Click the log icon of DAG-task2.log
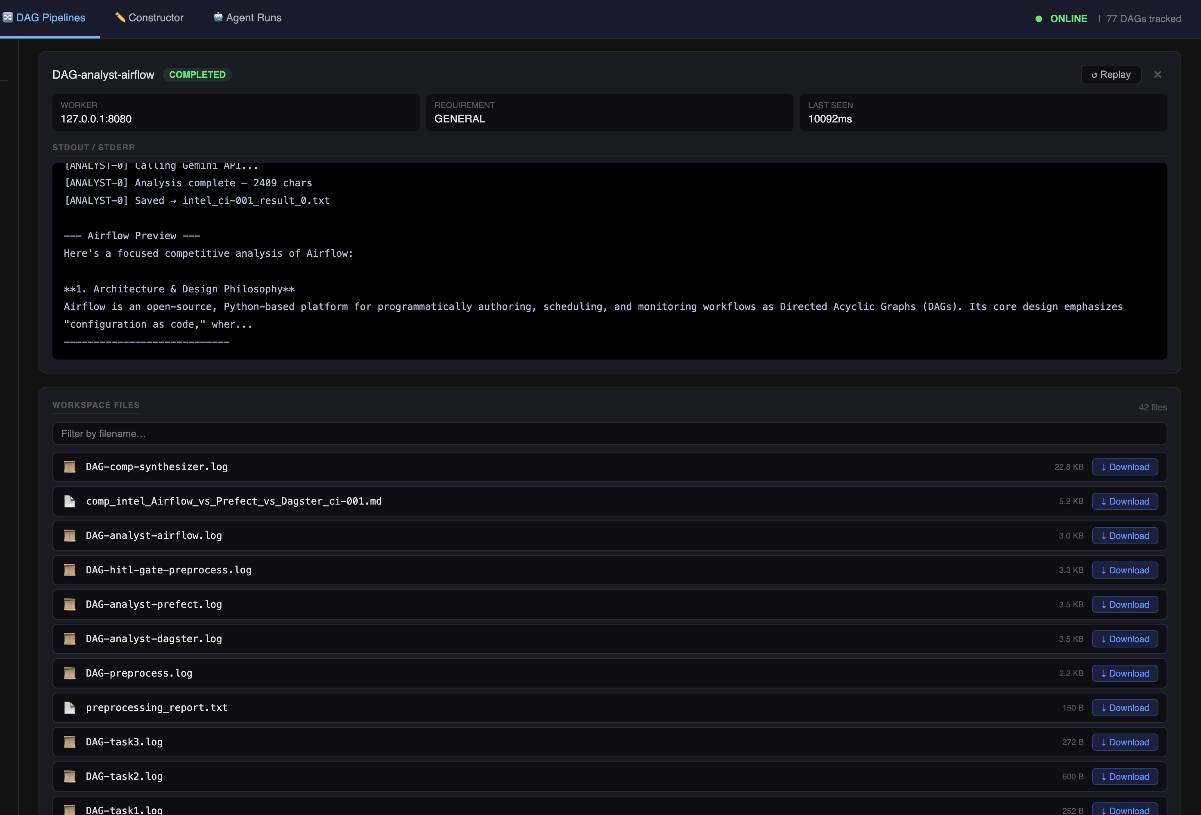 [x=70, y=777]
